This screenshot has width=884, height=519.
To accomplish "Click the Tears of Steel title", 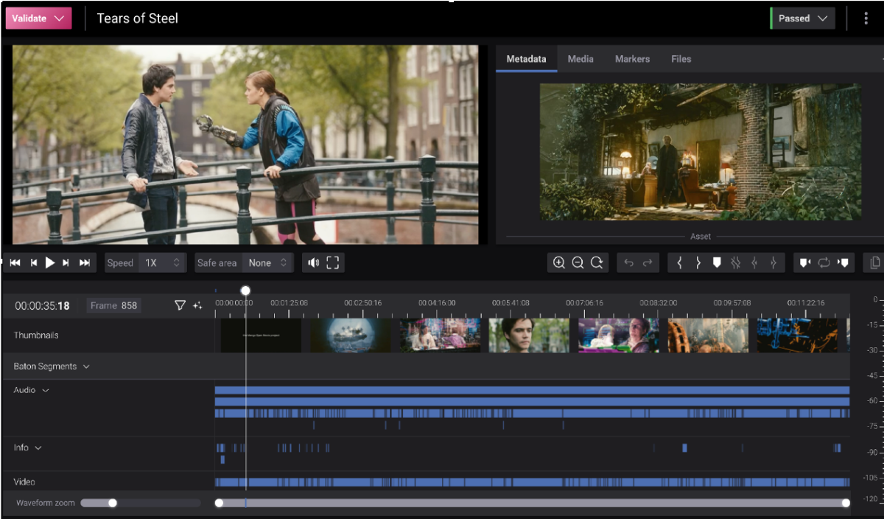I will (138, 18).
